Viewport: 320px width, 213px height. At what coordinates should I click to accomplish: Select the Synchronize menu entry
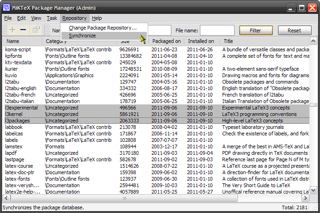(x=104, y=36)
